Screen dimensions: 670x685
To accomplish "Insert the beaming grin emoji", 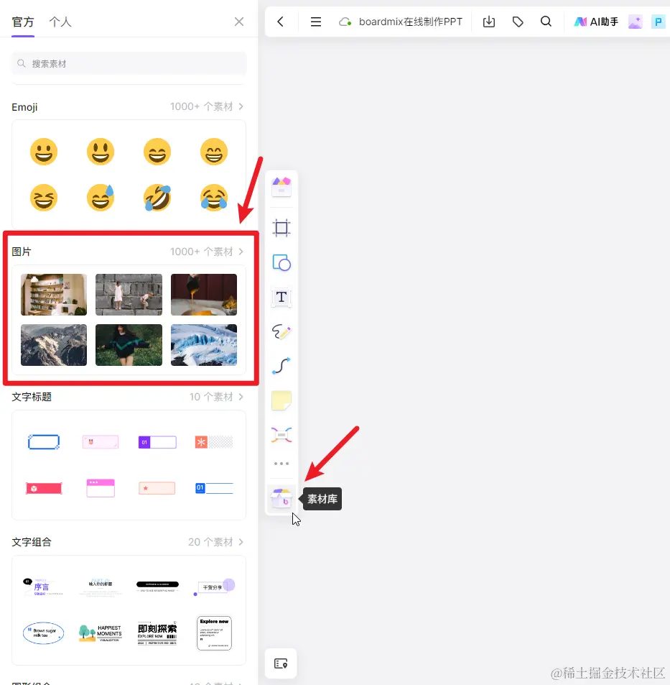I will (x=214, y=152).
